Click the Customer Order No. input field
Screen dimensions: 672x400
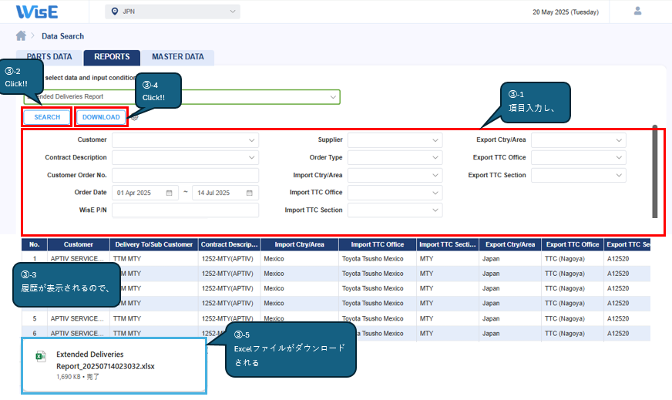185,175
